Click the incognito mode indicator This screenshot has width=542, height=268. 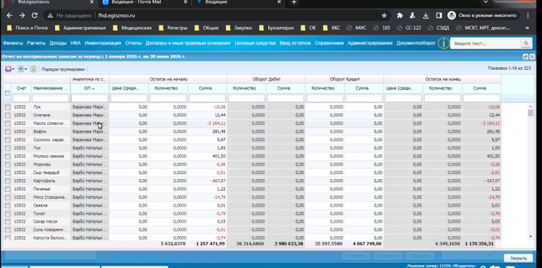[483, 16]
